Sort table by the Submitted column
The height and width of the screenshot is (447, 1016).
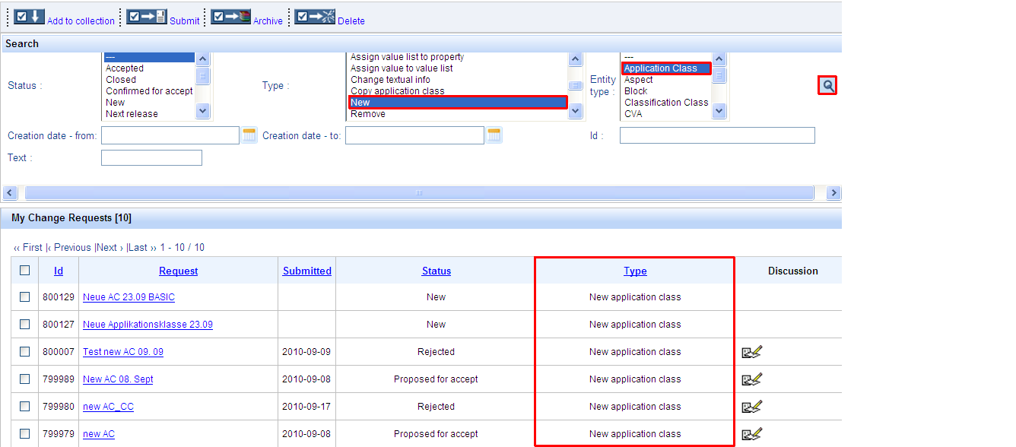click(x=306, y=271)
